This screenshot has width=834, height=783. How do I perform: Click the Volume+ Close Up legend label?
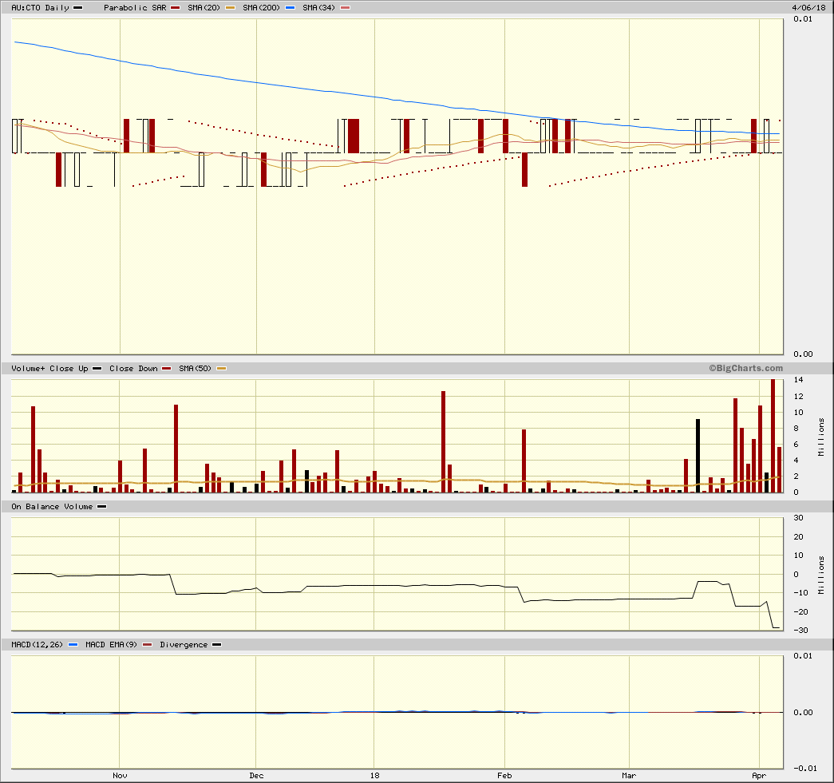point(49,368)
